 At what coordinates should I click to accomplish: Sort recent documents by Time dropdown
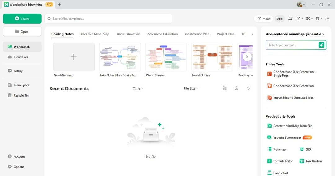tap(138, 88)
